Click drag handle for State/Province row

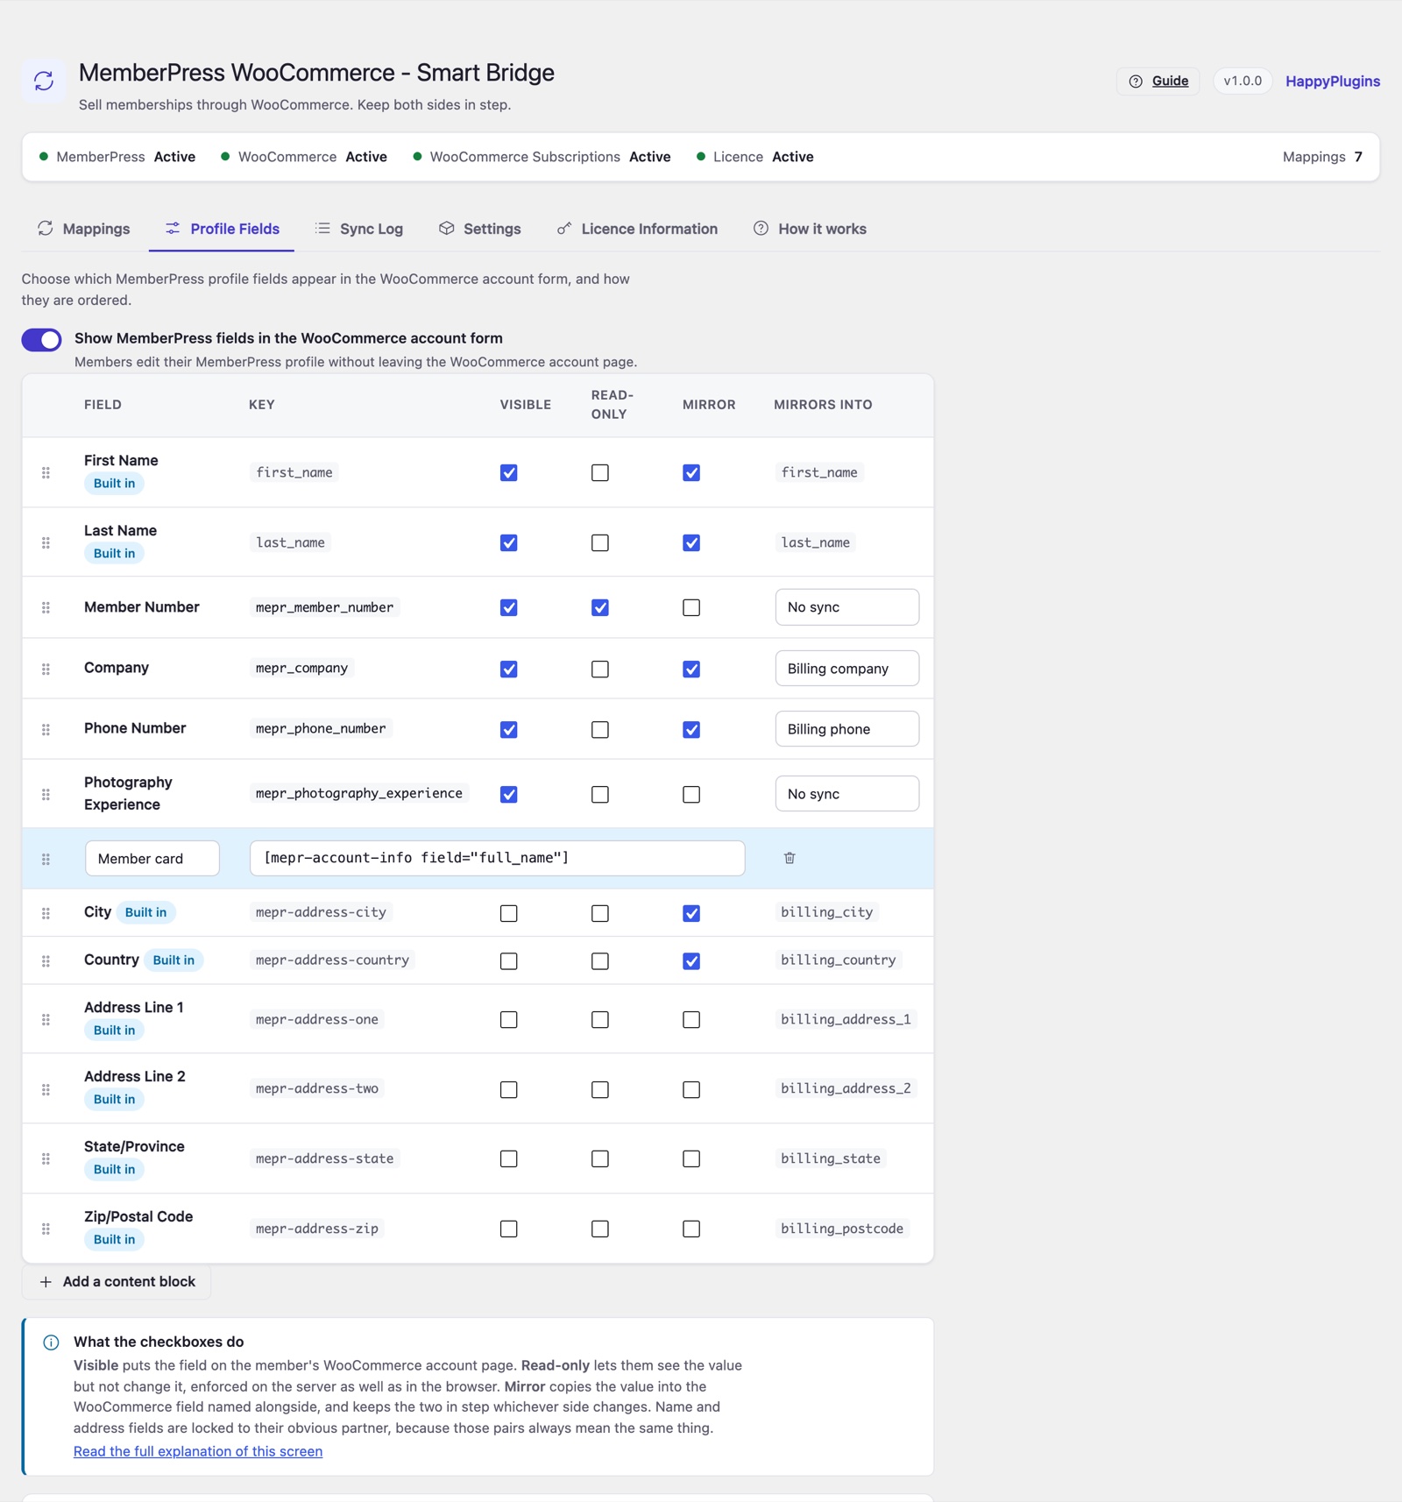46,1158
